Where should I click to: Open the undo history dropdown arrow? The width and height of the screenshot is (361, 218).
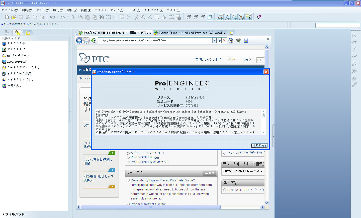57,17
